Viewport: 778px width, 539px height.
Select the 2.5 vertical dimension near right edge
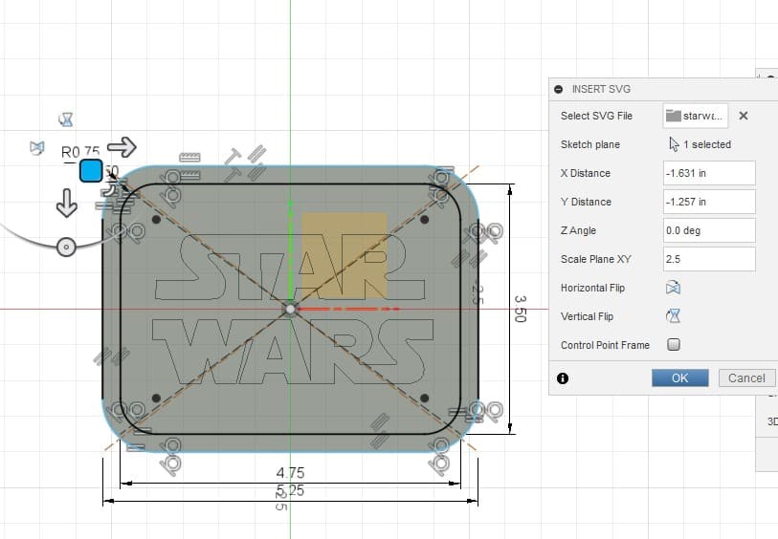click(478, 292)
